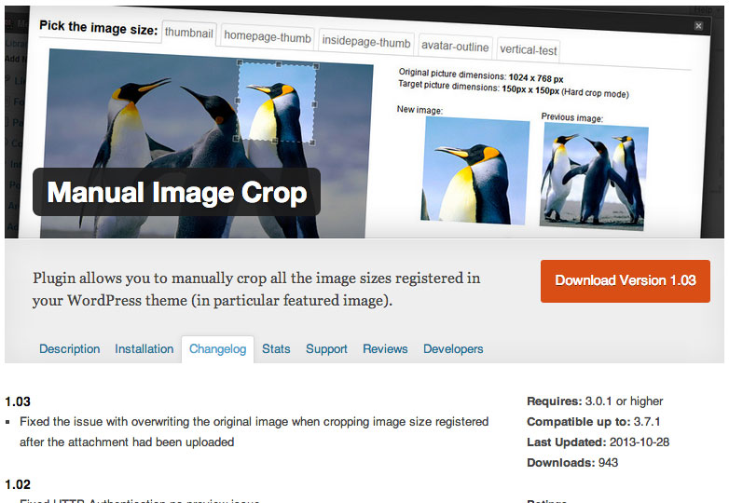
Task: Select the thumbnail size tab
Action: 188,33
